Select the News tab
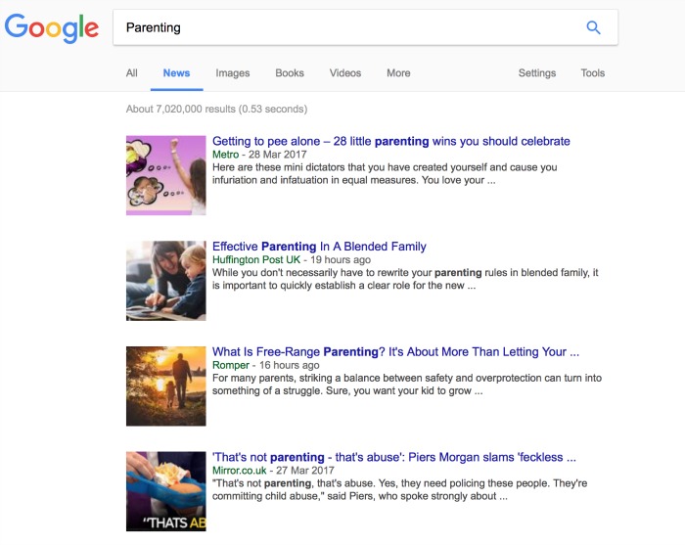This screenshot has height=545, width=685. (x=176, y=73)
